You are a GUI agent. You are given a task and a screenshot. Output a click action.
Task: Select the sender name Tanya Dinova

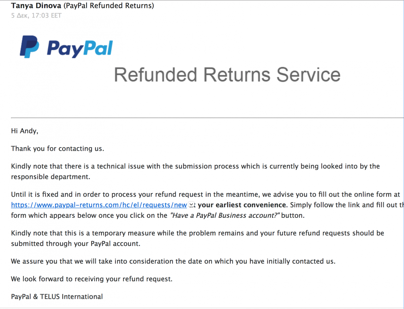[x=36, y=6]
